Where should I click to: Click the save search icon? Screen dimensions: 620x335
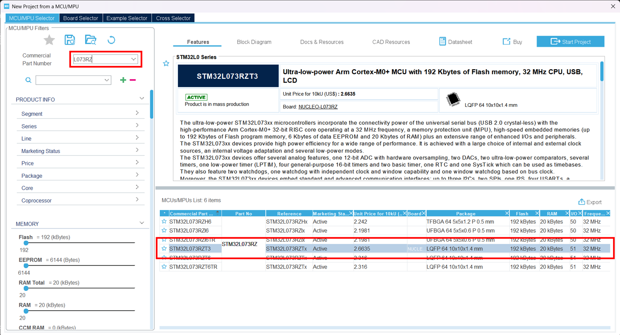click(70, 40)
